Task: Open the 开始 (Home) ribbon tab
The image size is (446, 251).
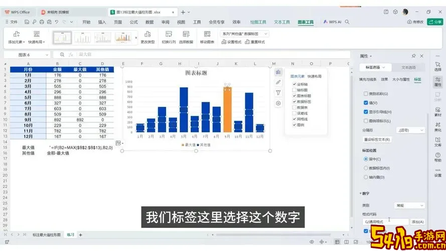Action: (86, 22)
